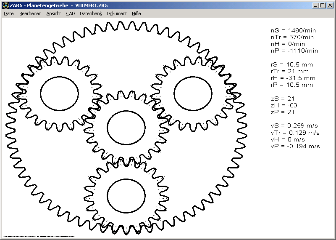Click the rH = -31.5 mm radius value
This screenshot has width=336, height=240.
[293, 78]
